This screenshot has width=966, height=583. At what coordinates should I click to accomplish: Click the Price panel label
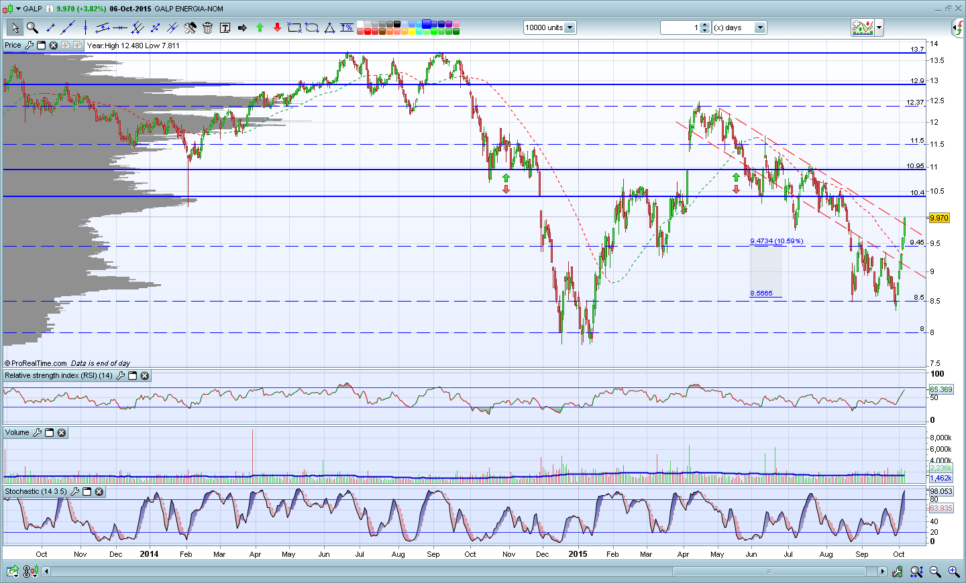point(13,46)
